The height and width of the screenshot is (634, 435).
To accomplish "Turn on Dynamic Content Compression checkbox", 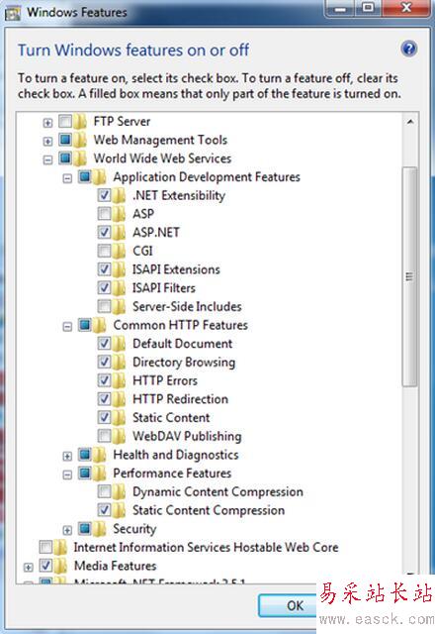I will coord(104,491).
